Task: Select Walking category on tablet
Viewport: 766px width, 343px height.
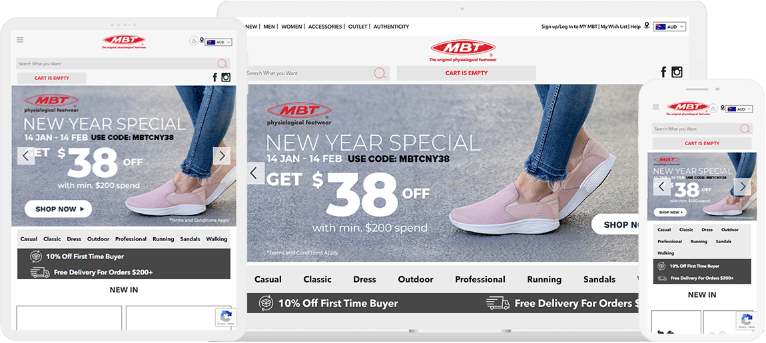Action: [x=216, y=239]
